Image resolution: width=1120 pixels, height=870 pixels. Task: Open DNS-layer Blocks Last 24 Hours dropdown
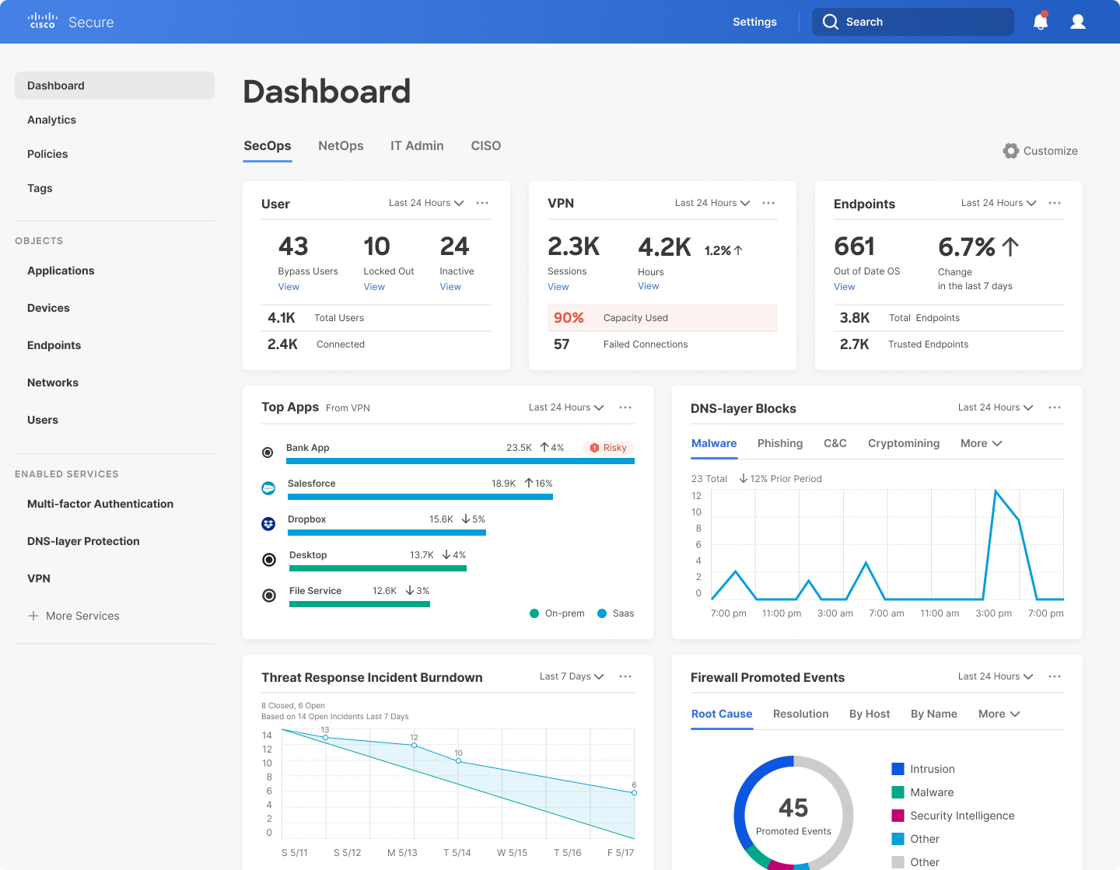point(996,407)
